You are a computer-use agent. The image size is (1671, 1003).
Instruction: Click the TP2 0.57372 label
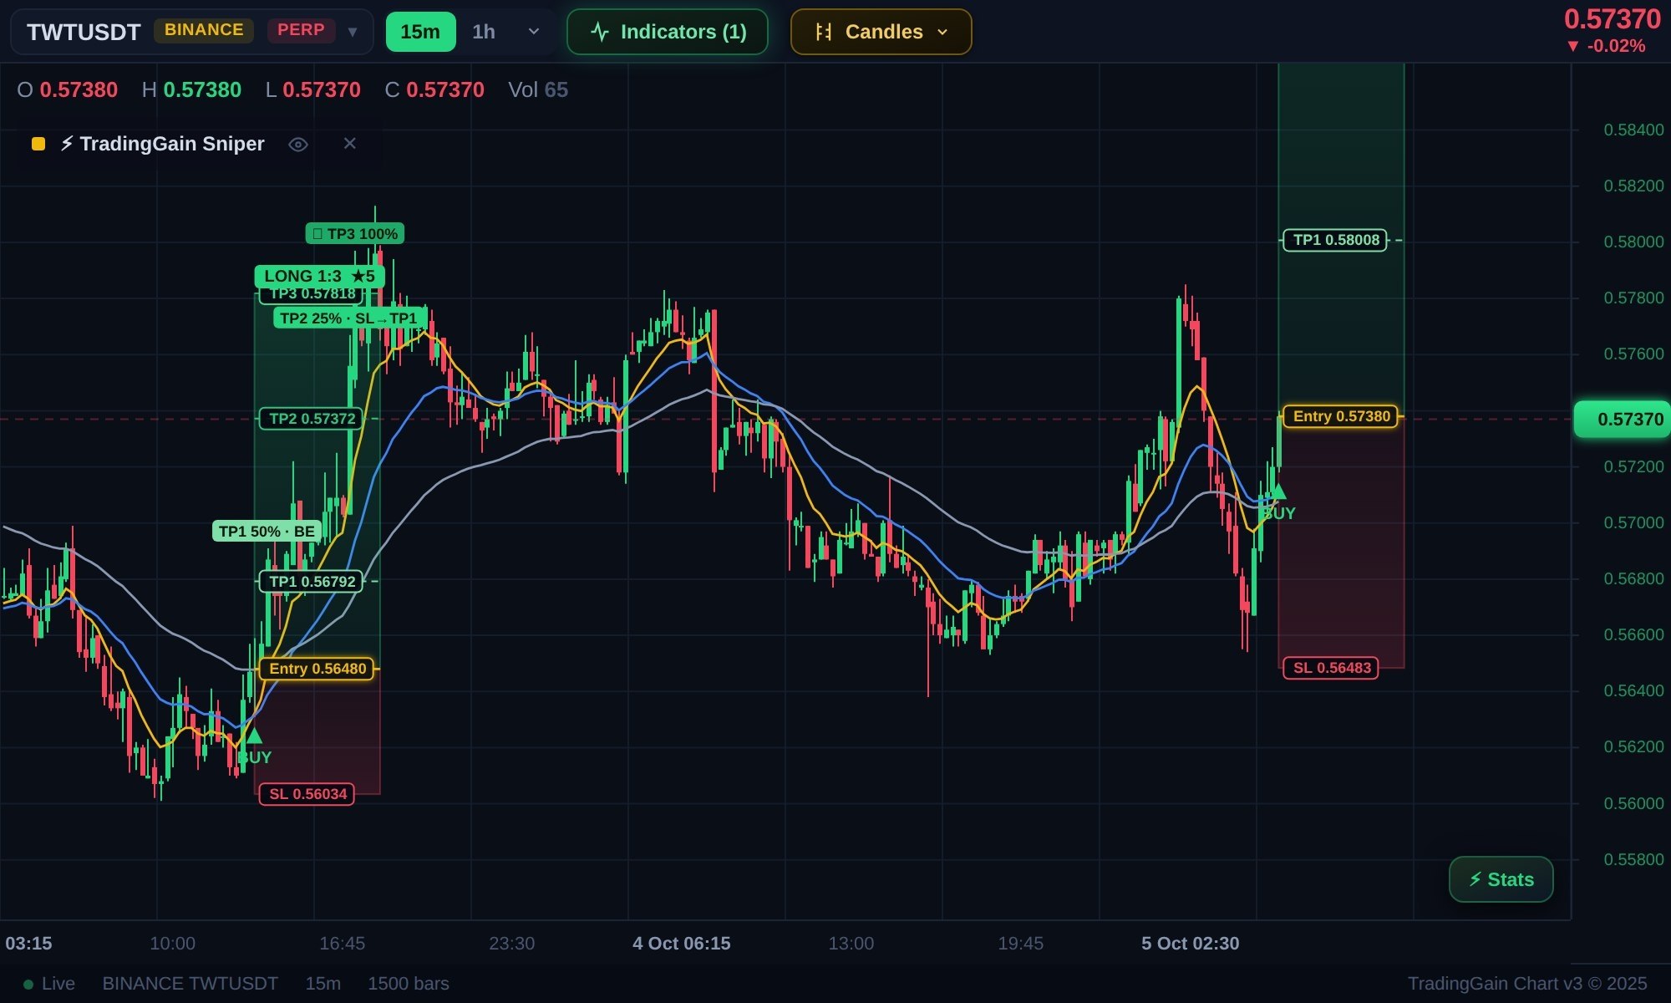coord(312,419)
